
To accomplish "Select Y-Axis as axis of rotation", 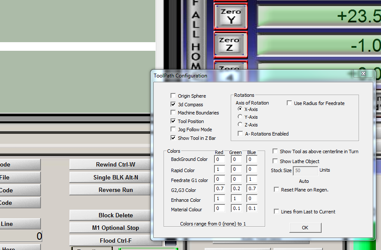I will (x=240, y=117).
